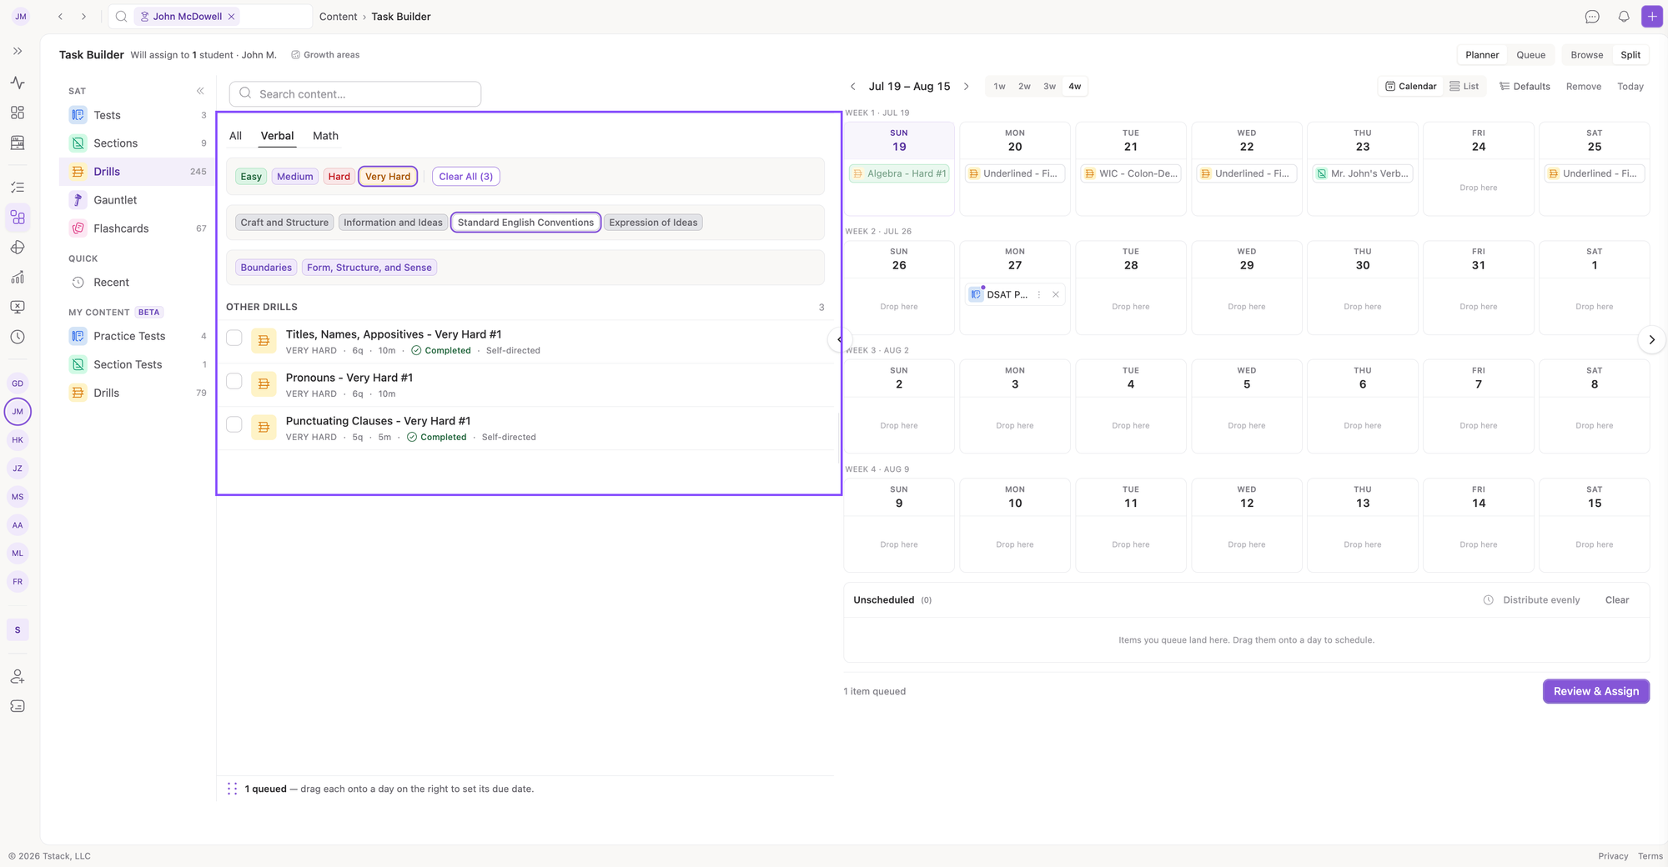Open the add user icon in the rail
The image size is (1668, 867).
tap(18, 676)
